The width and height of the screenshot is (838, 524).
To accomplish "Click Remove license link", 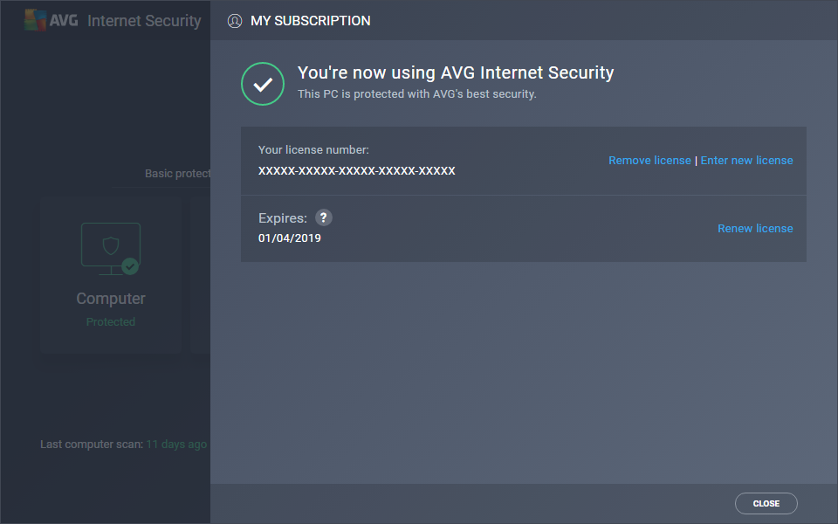I will tap(649, 161).
